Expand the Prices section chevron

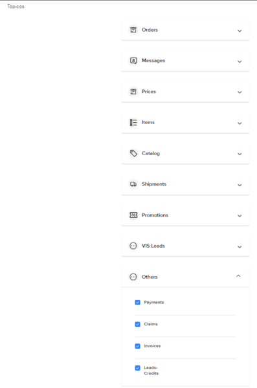pyautogui.click(x=240, y=92)
